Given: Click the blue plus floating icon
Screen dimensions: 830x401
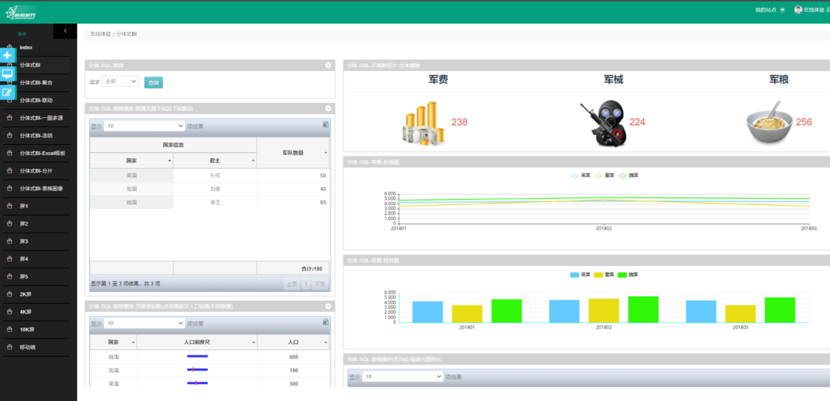Looking at the screenshot, I should [8, 55].
